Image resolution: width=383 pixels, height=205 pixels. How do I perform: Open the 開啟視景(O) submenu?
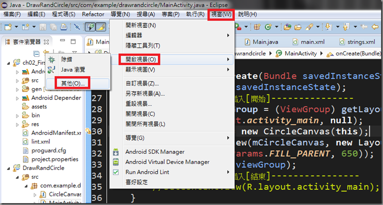pos(172,59)
